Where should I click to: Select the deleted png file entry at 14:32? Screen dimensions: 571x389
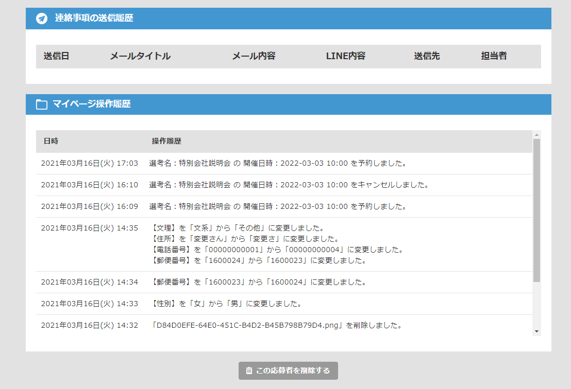[x=277, y=325]
